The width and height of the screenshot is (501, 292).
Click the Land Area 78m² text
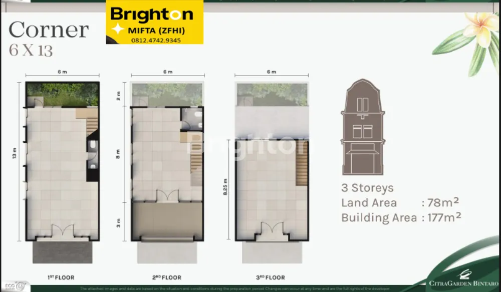400,203
